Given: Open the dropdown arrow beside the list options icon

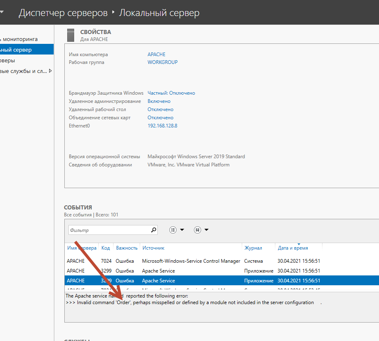Looking at the screenshot, I should coord(182,230).
